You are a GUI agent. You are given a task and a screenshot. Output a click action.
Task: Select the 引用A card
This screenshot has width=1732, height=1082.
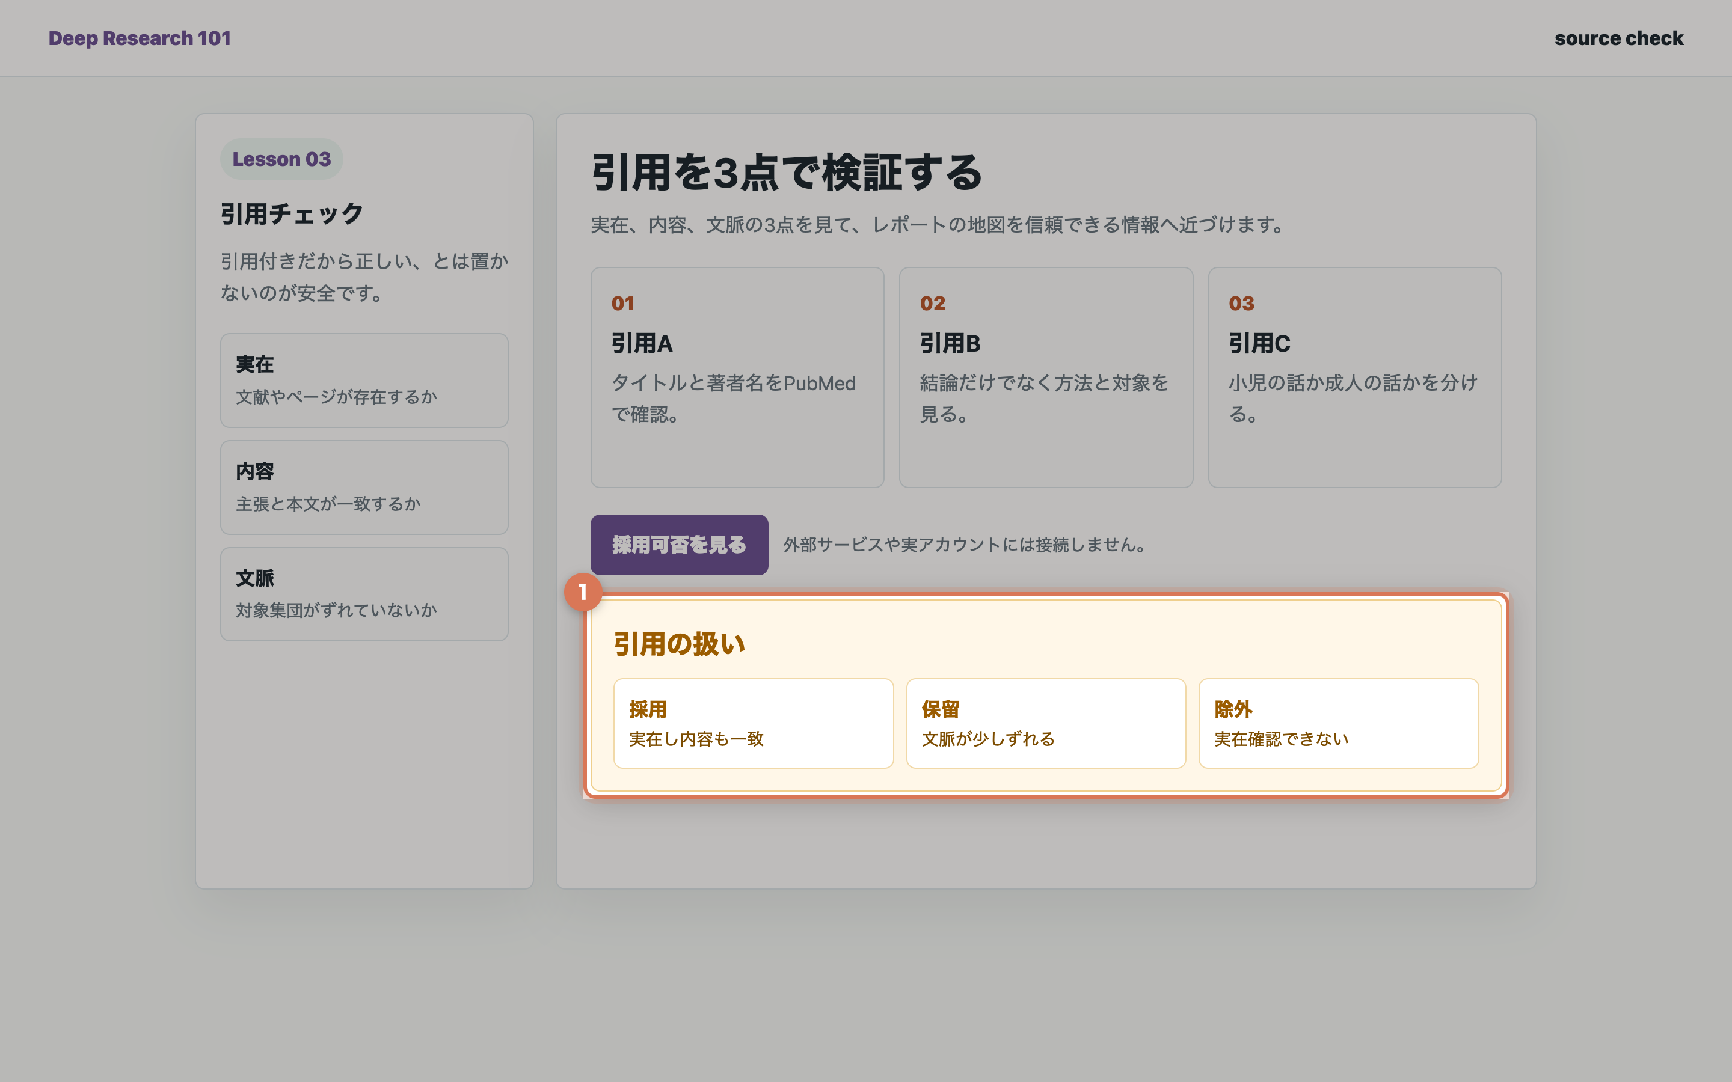(x=737, y=377)
